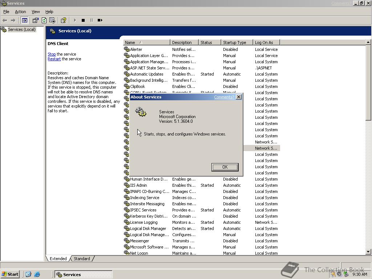Image resolution: width=372 pixels, height=279 pixels.
Task: Open the Action menu
Action: [x=20, y=12]
